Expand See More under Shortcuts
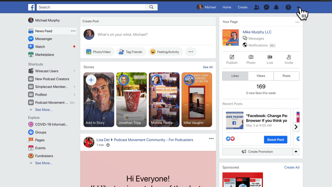 point(44,110)
